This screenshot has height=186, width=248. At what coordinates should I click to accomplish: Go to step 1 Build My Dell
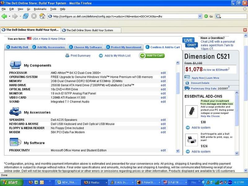pyautogui.click(x=17, y=47)
